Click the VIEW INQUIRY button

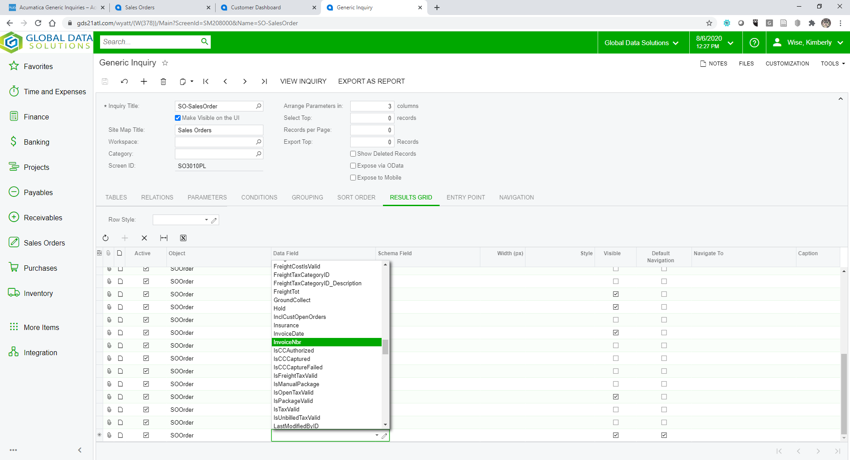tap(303, 81)
